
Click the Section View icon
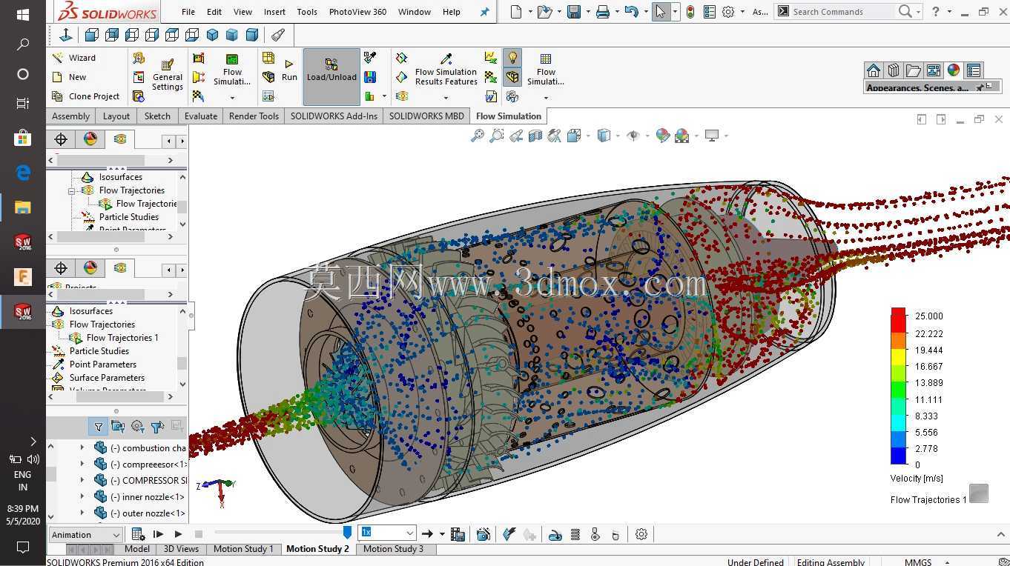[x=535, y=136]
